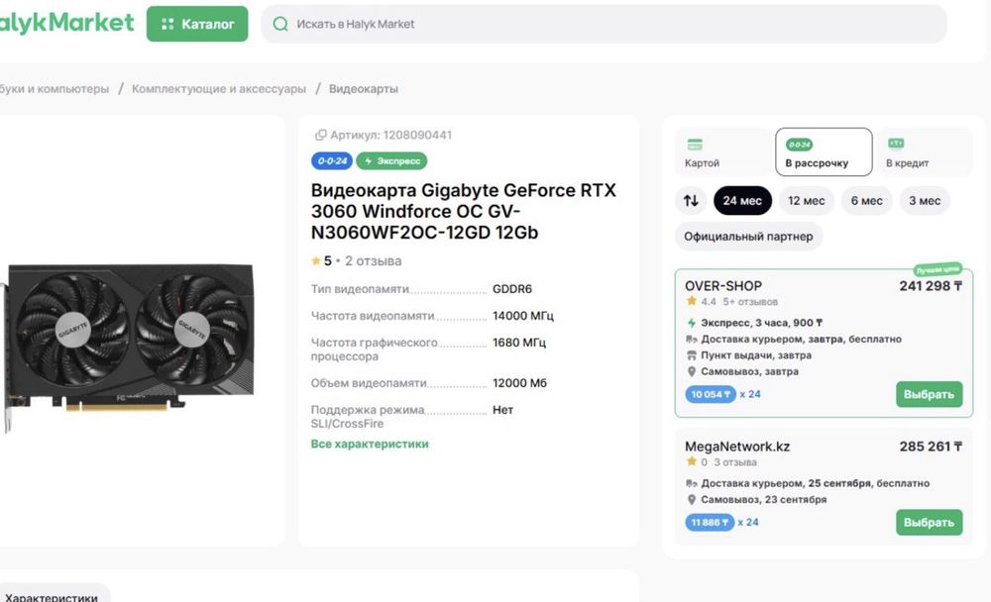Copy the article number icon
Screen dimensions: 991x602
coord(320,136)
